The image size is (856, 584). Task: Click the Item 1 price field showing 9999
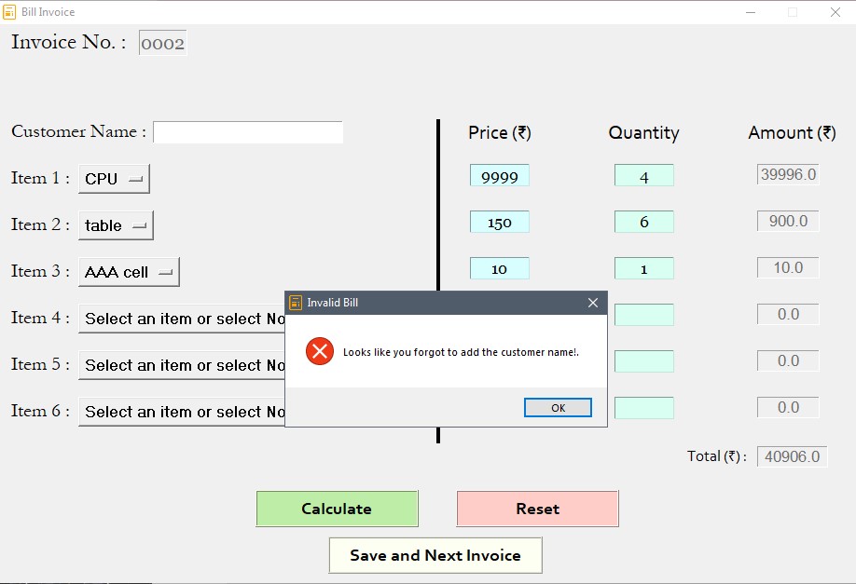[x=499, y=176]
